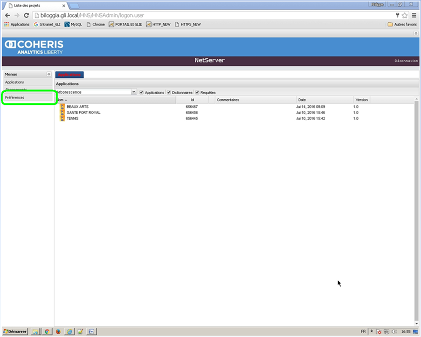Open Applications in the Menus sidebar
Screen dimensions: 421x337
(x=14, y=83)
